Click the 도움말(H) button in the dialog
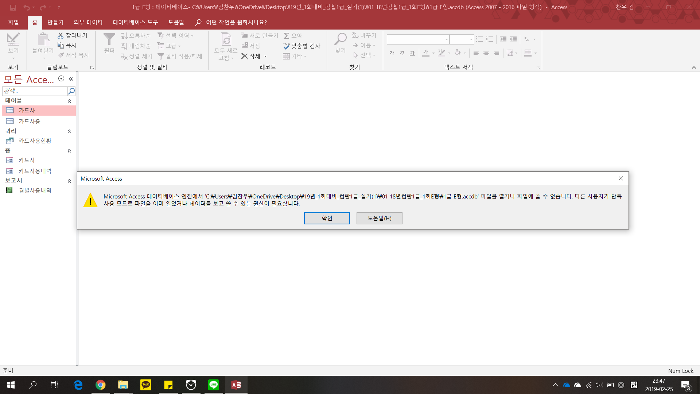The height and width of the screenshot is (394, 700). 379,218
